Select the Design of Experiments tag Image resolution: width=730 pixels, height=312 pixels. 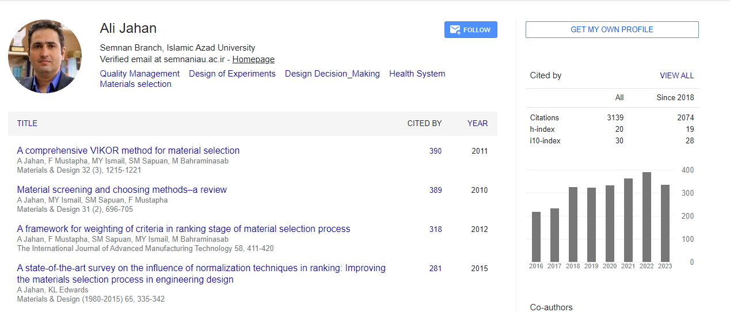pos(232,74)
